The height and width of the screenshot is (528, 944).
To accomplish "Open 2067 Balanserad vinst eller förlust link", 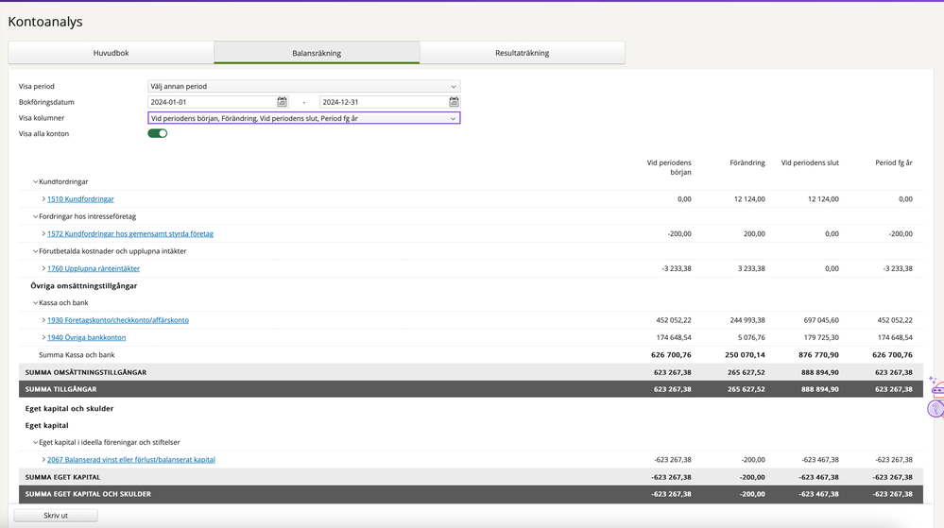I will click(x=131, y=460).
